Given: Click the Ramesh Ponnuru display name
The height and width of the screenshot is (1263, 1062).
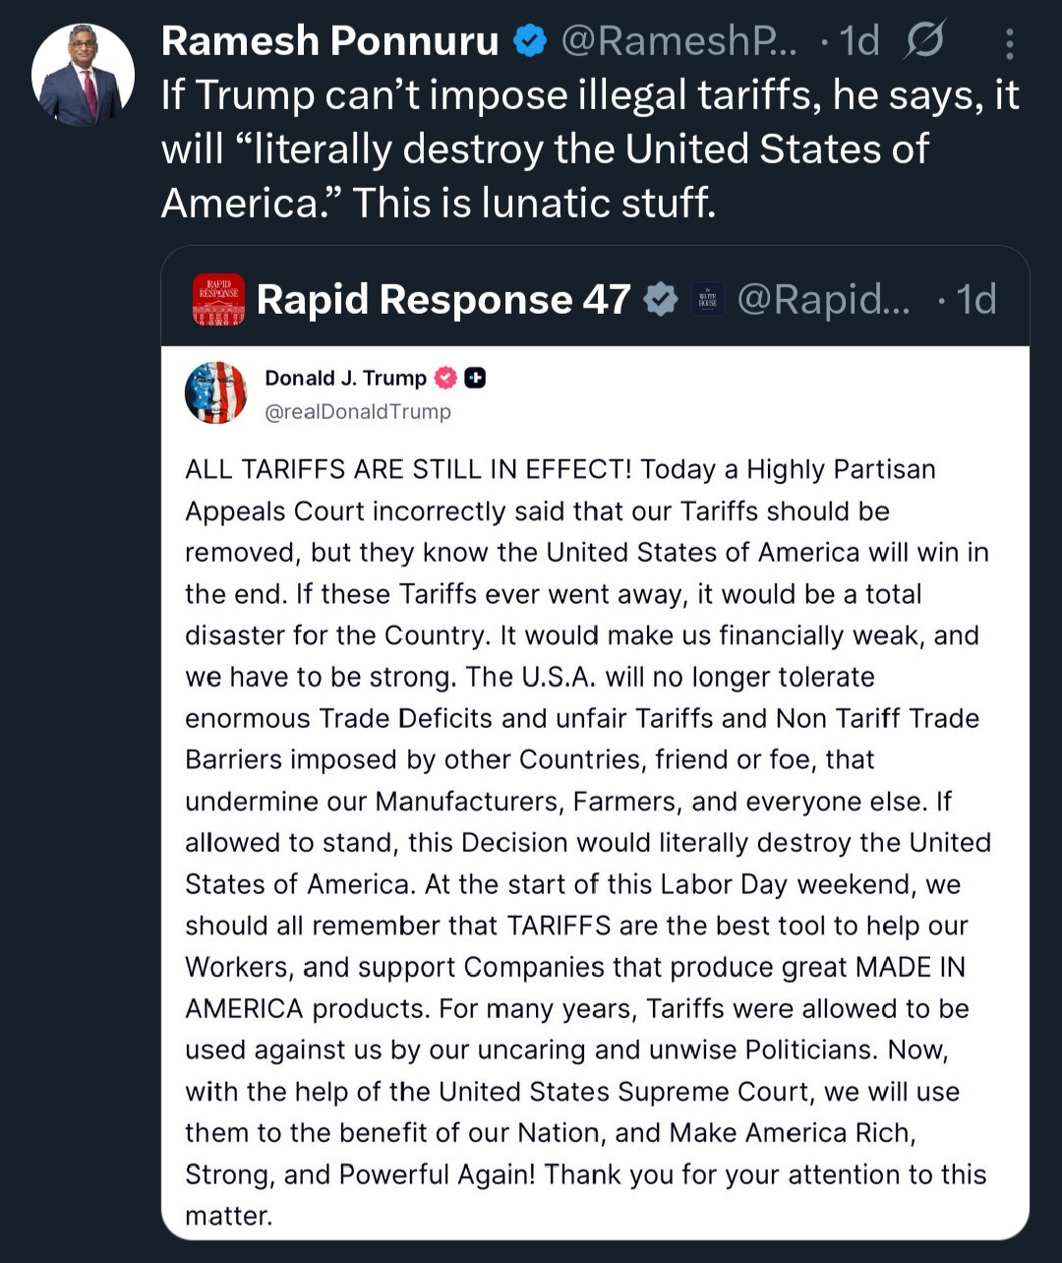Looking at the screenshot, I should point(330,41).
